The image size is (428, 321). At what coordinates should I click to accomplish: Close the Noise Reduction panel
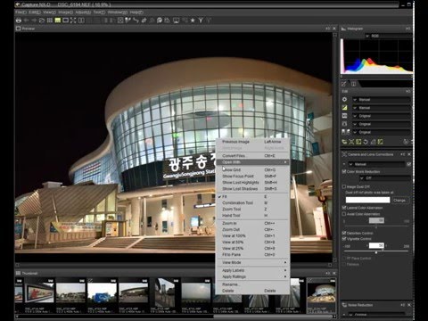[x=409, y=305]
